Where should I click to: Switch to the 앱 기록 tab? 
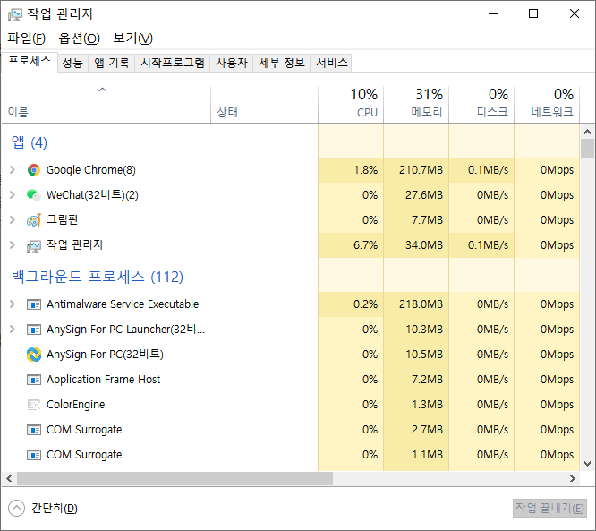[x=112, y=63]
